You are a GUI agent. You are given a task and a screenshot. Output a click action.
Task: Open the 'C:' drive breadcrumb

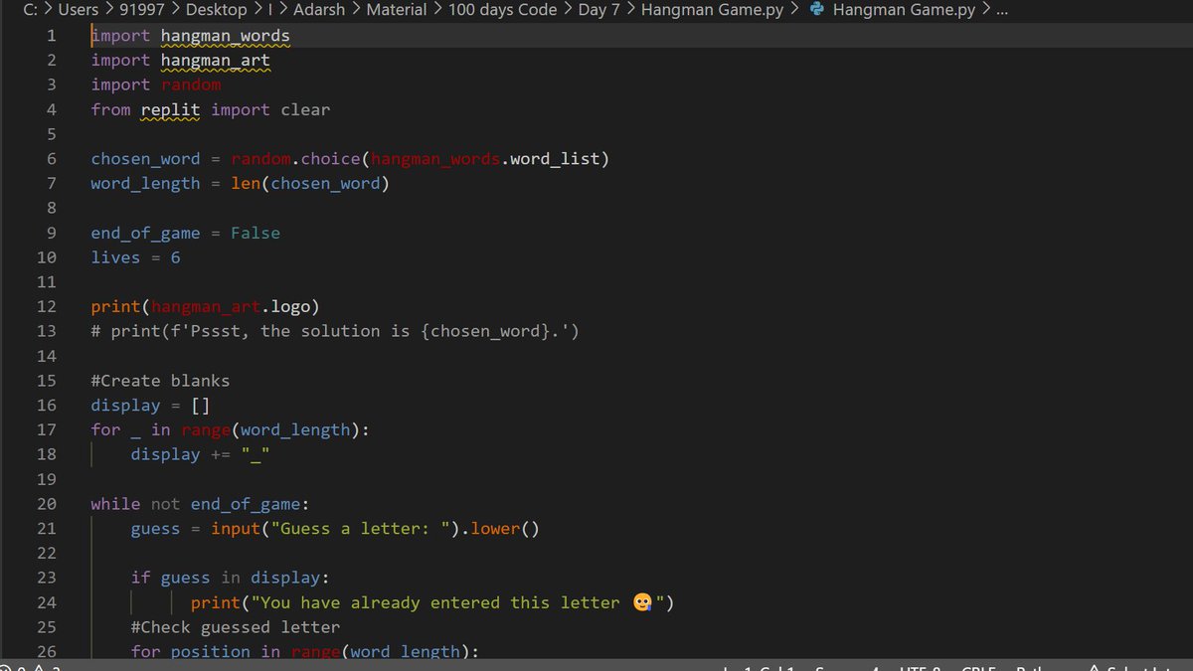[31, 10]
